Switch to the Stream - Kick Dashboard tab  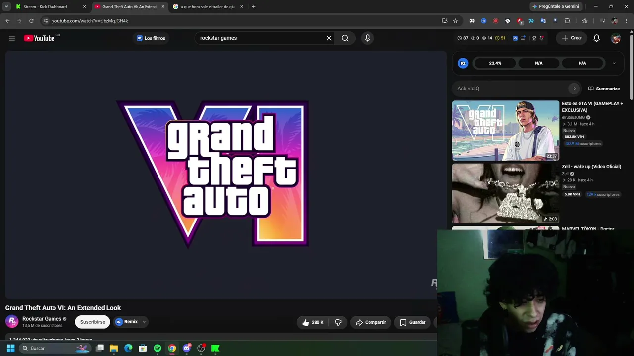pos(45,7)
